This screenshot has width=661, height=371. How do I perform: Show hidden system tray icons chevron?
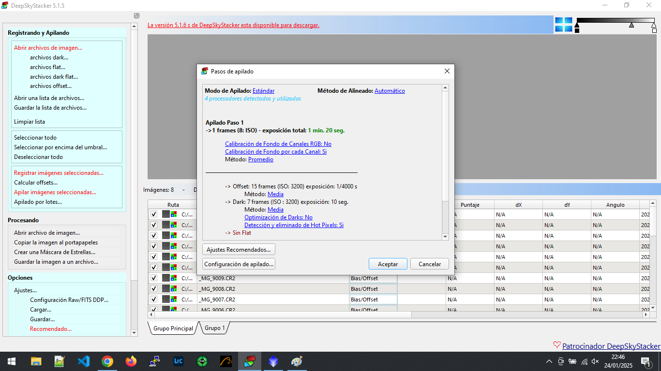[x=549, y=361]
